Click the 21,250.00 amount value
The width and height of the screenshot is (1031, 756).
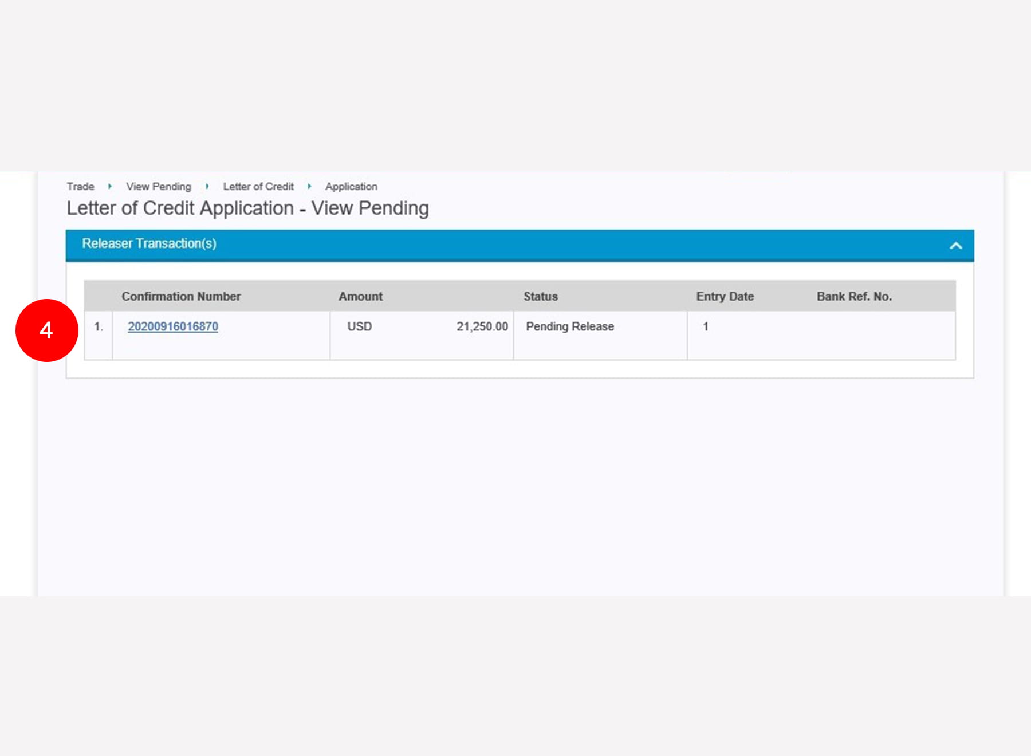[x=482, y=326]
